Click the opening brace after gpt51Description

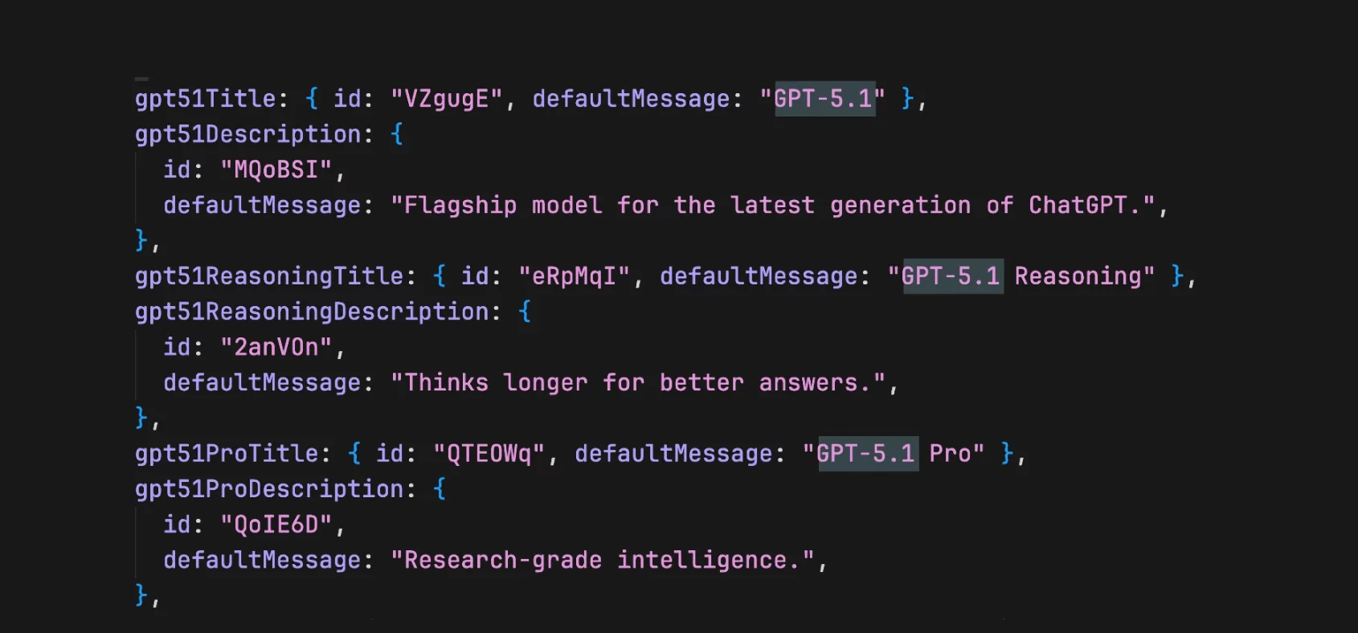[396, 134]
